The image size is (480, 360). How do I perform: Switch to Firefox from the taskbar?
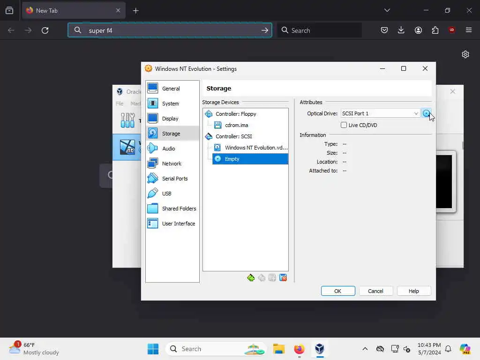[x=299, y=349]
